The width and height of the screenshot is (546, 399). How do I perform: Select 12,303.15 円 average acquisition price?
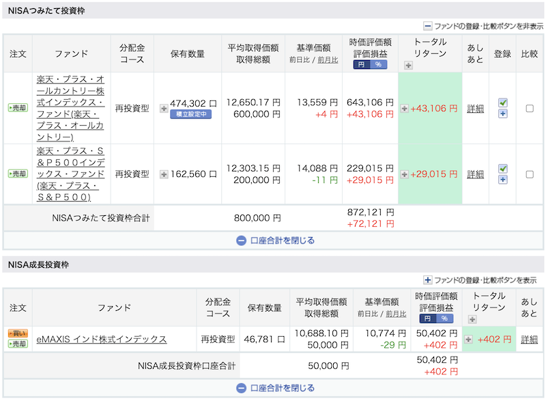click(253, 168)
